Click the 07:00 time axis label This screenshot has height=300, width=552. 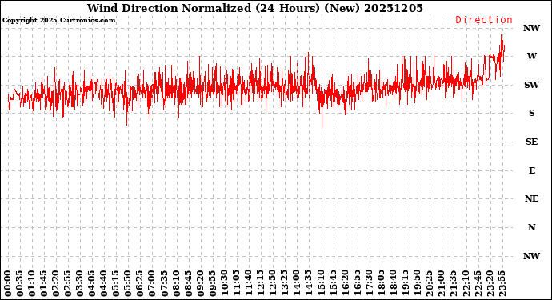pyautogui.click(x=152, y=284)
